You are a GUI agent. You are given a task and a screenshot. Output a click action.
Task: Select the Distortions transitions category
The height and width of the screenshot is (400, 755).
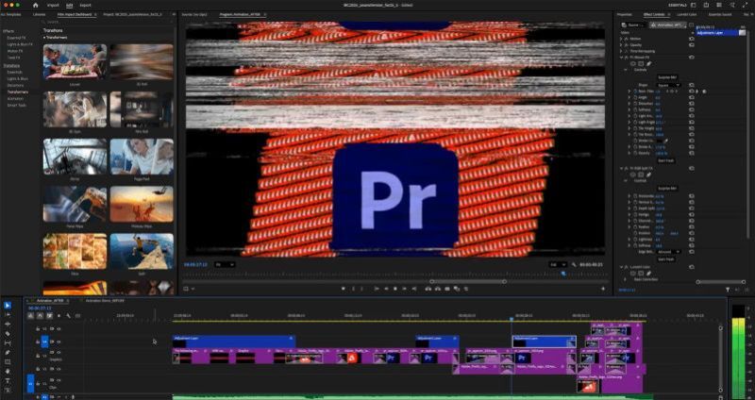[15, 85]
